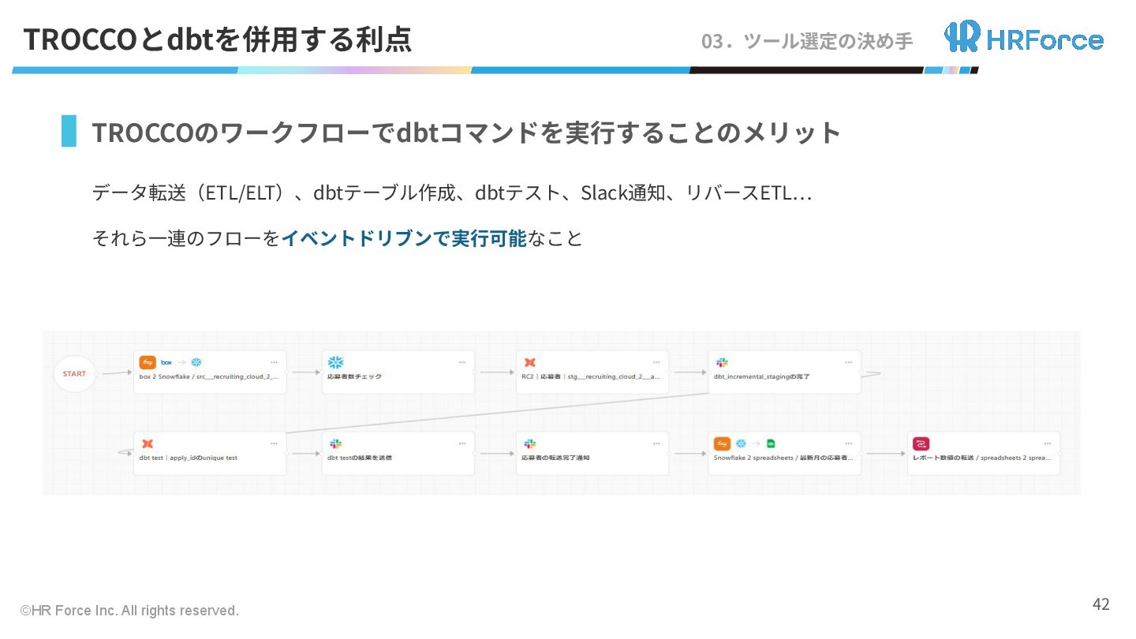The image size is (1136, 639).
Task: Open the three-dot menu on the 応募者の転送完了通知 task
Action: [x=656, y=444]
